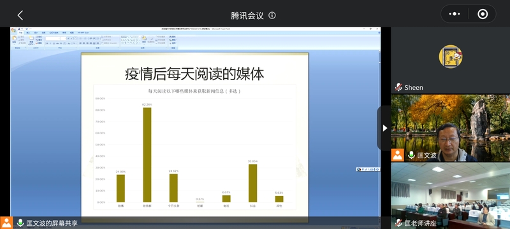Screen dimensions: 510x229
Task: Open the 匡老师讲座 classroom video tile
Action: 451,195
